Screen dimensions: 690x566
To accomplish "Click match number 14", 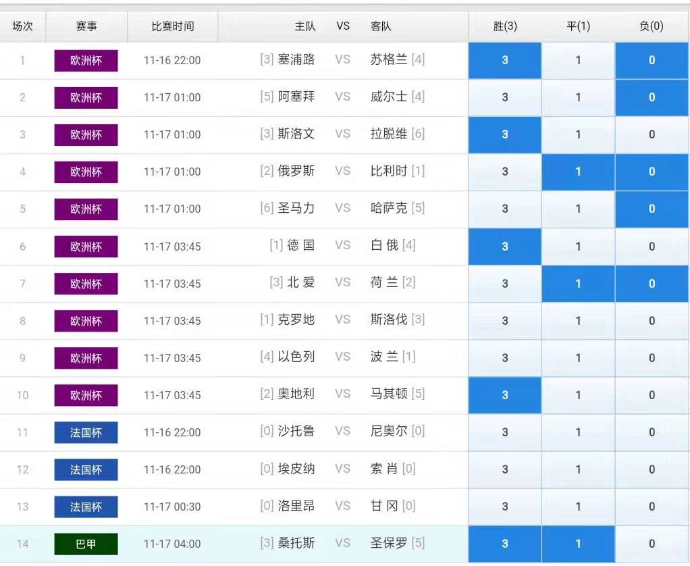I will [22, 544].
